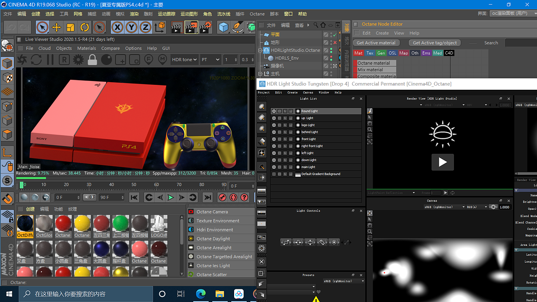This screenshot has height=302, width=537.
Task: Open Presets sRGB (rgbMonitor) dropdown
Action: pos(344,281)
